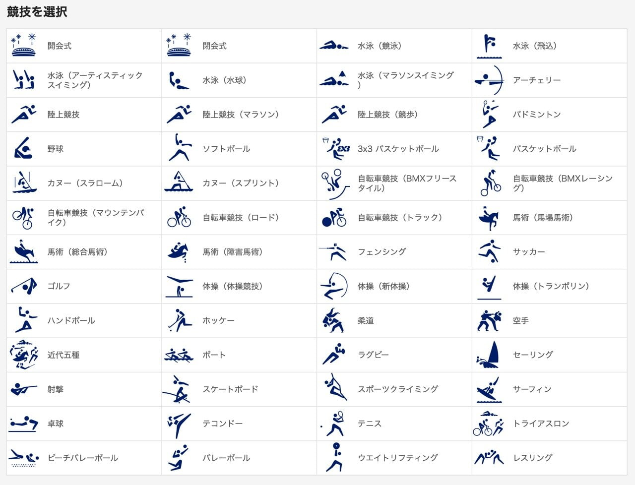Screen dimensions: 635x485
Task: Click the table tennis pictogram icon
Action: [x=24, y=424]
